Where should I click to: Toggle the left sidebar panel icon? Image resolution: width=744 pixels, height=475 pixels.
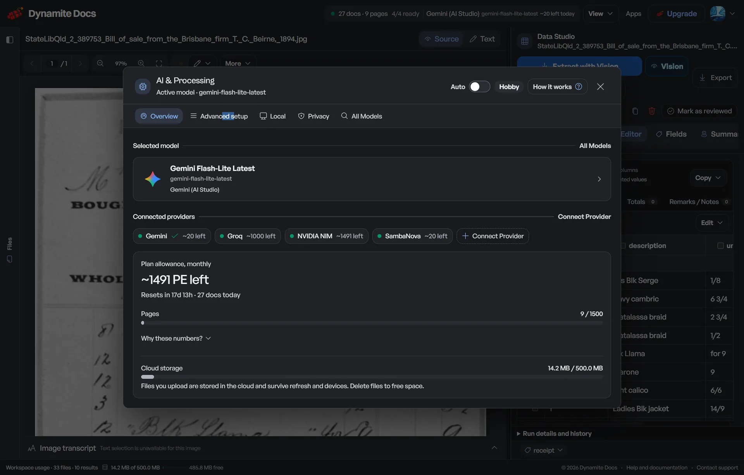click(10, 39)
